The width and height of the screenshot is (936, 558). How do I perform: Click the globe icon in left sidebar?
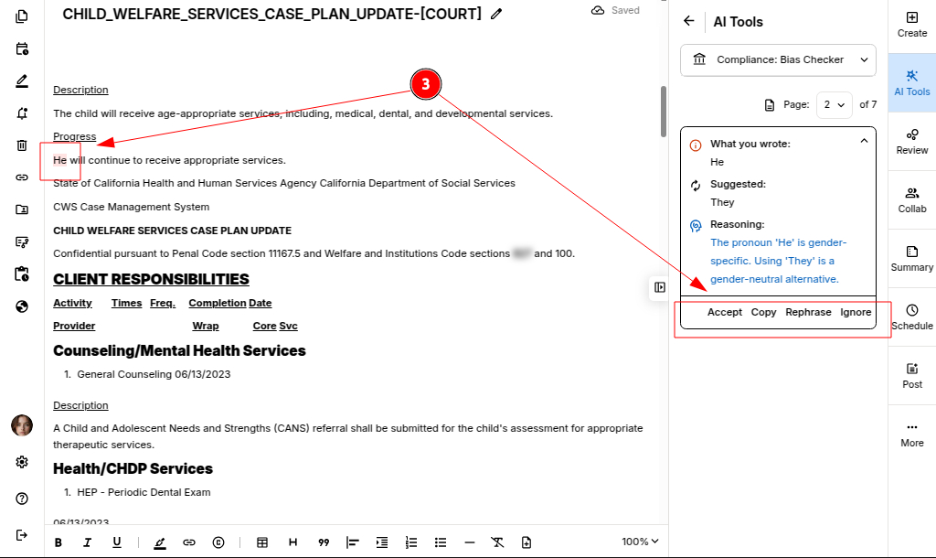[22, 306]
